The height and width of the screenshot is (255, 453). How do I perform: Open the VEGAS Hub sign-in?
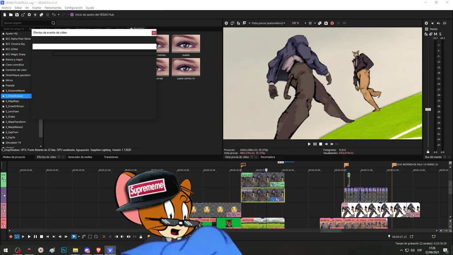pos(92,15)
